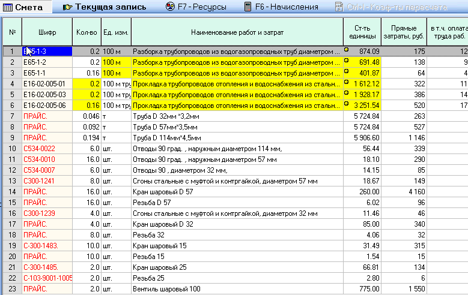Click the Ст-ть единицы column header
Screen dimensions: 468x295
point(362,32)
